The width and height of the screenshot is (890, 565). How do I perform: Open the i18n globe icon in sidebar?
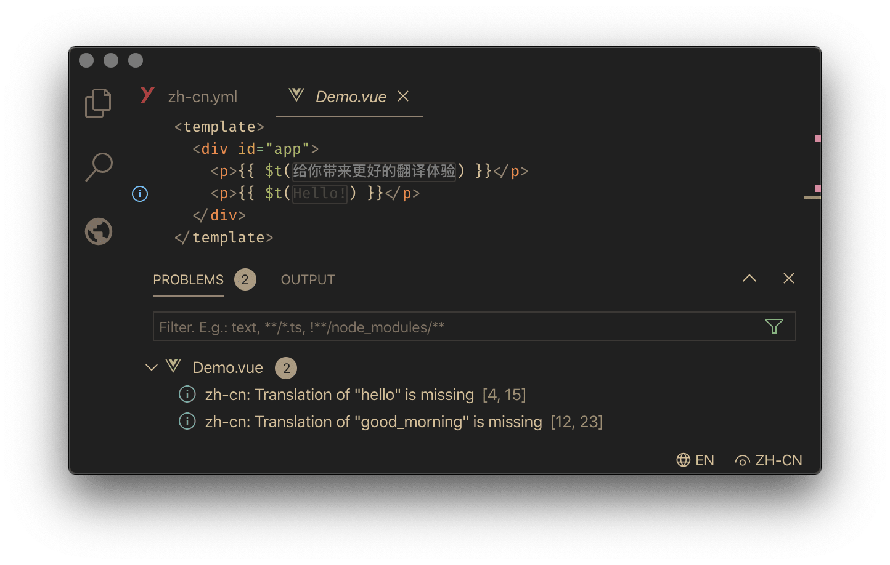tap(99, 231)
